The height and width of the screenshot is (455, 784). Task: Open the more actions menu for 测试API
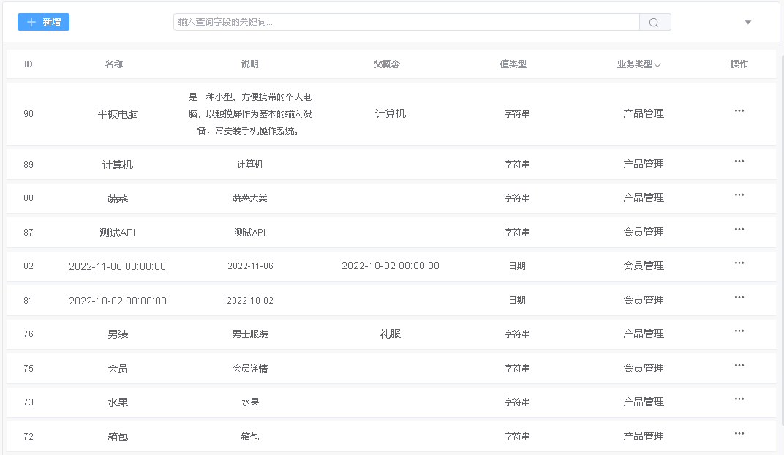pos(739,230)
